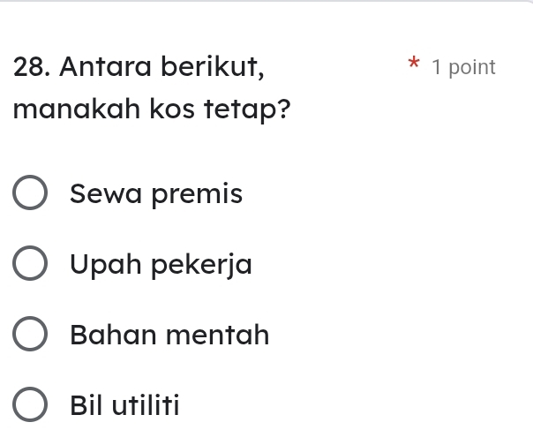Select the Sewa premis radio button
533x445 pixels.
[x=30, y=193]
